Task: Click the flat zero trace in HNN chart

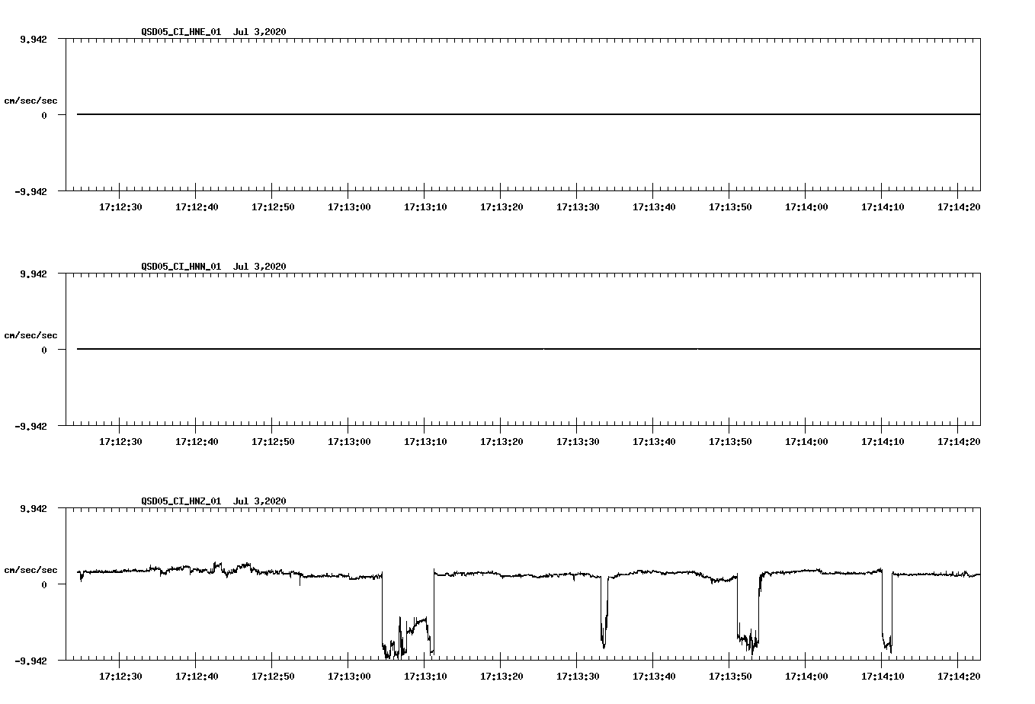Action: (x=528, y=349)
